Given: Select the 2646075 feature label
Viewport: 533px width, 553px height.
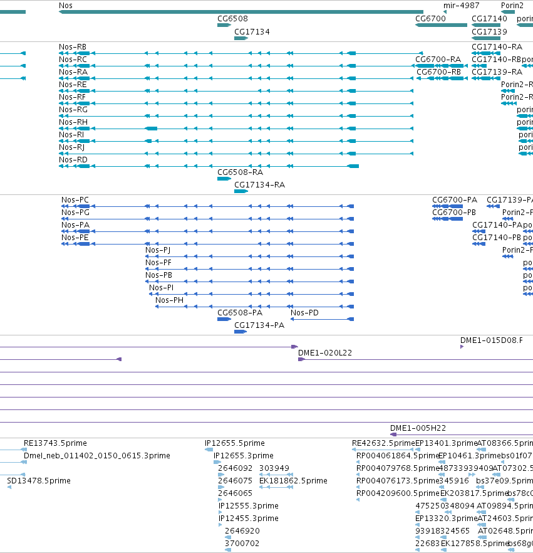Looking at the screenshot, I should (235, 481).
